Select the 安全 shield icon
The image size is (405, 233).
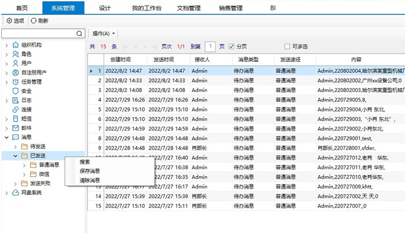coord(15,91)
